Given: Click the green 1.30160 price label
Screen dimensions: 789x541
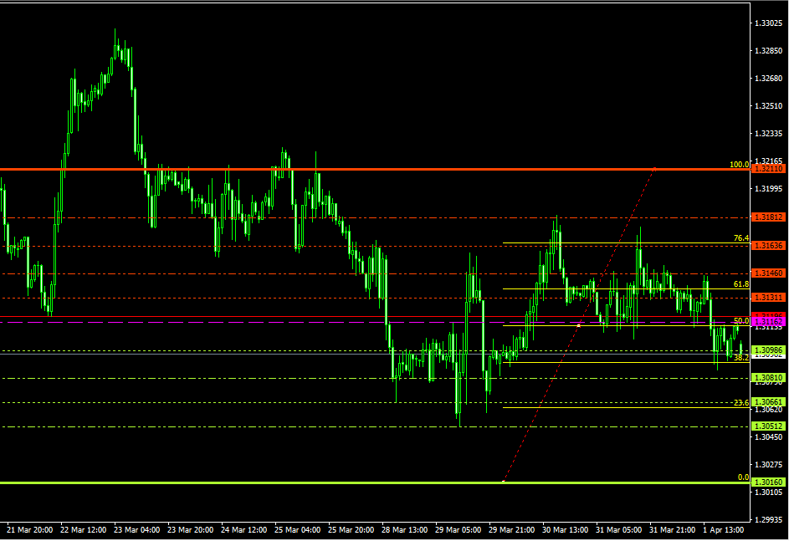Looking at the screenshot, I should pos(768,482).
